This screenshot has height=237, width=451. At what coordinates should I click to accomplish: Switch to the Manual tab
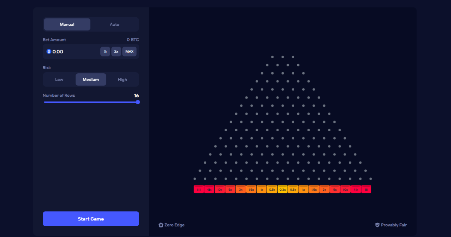(67, 24)
